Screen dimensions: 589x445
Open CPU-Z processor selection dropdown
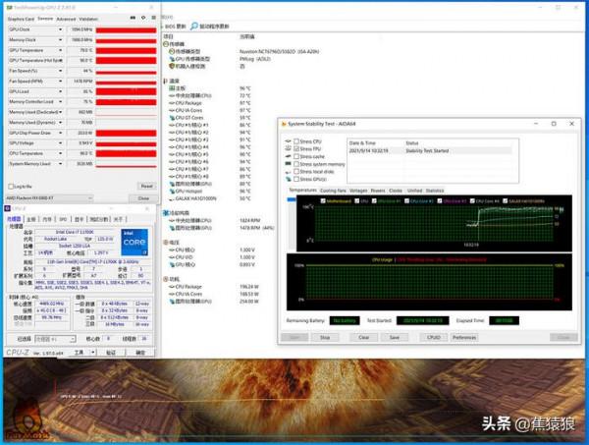(56, 339)
